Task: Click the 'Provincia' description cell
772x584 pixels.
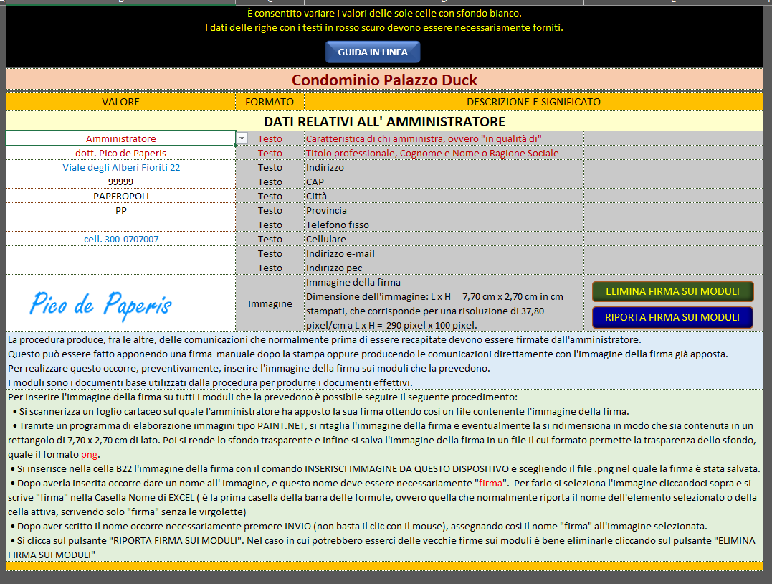Action: pos(444,210)
